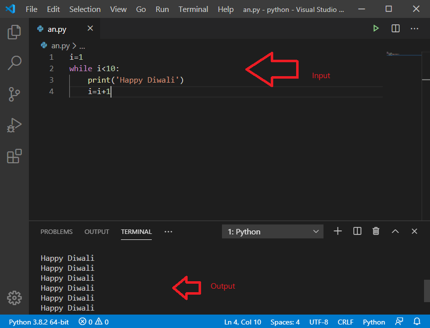Click Python 3.8.2 64-bit interpreter selector

point(38,322)
